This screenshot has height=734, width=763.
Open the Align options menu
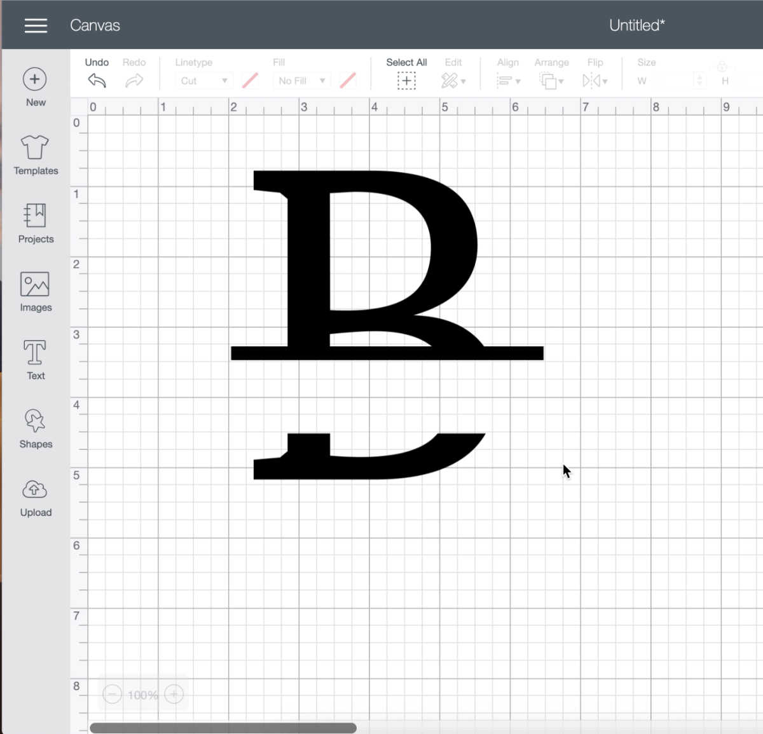[x=508, y=81]
